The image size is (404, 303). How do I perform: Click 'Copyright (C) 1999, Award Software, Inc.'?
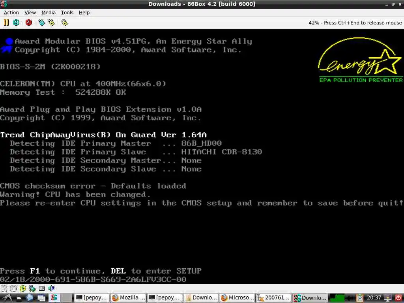[x=101, y=118]
